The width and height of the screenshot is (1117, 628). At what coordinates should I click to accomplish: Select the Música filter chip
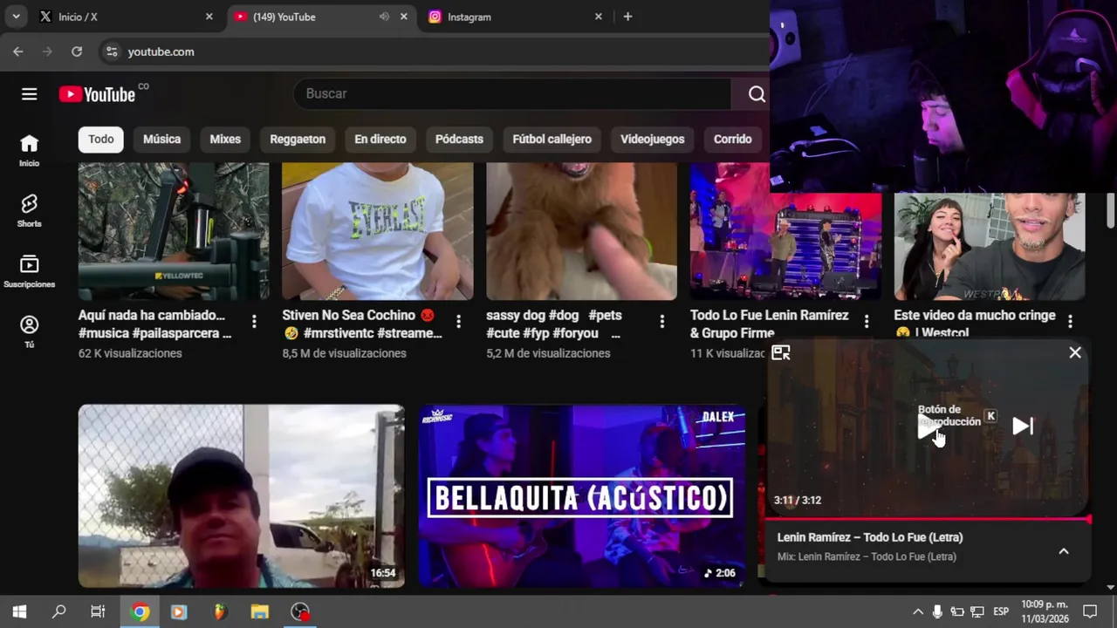(162, 139)
